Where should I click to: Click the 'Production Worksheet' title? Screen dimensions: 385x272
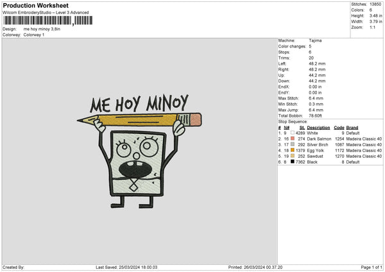coord(35,6)
